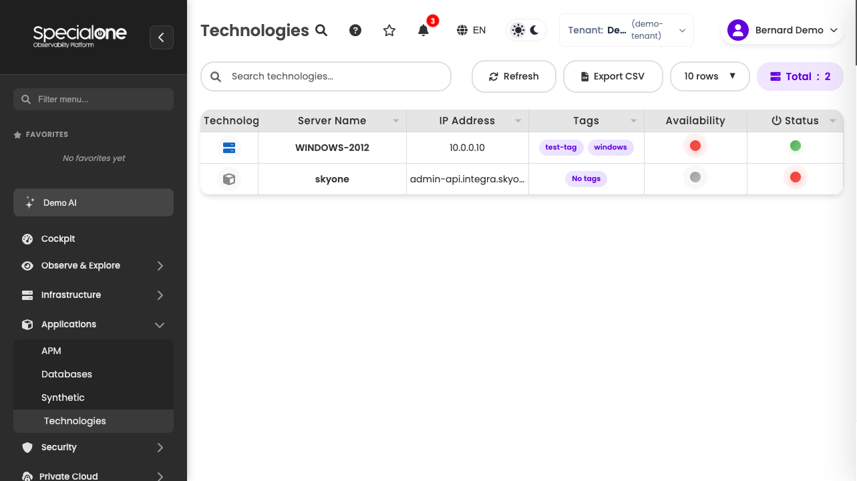Click the Technolog column header
857x481 pixels.
(230, 121)
